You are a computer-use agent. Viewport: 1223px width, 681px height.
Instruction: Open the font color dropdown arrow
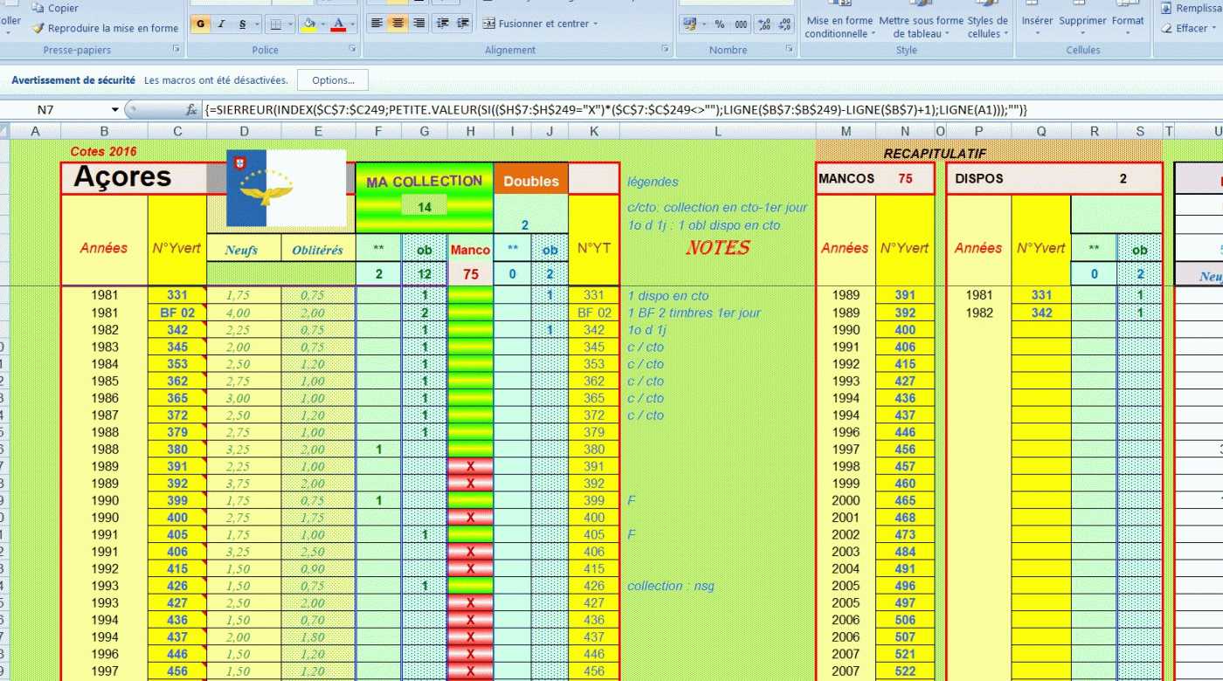coord(353,24)
